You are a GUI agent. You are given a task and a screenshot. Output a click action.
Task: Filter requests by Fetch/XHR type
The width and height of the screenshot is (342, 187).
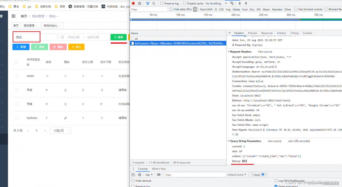206,9
